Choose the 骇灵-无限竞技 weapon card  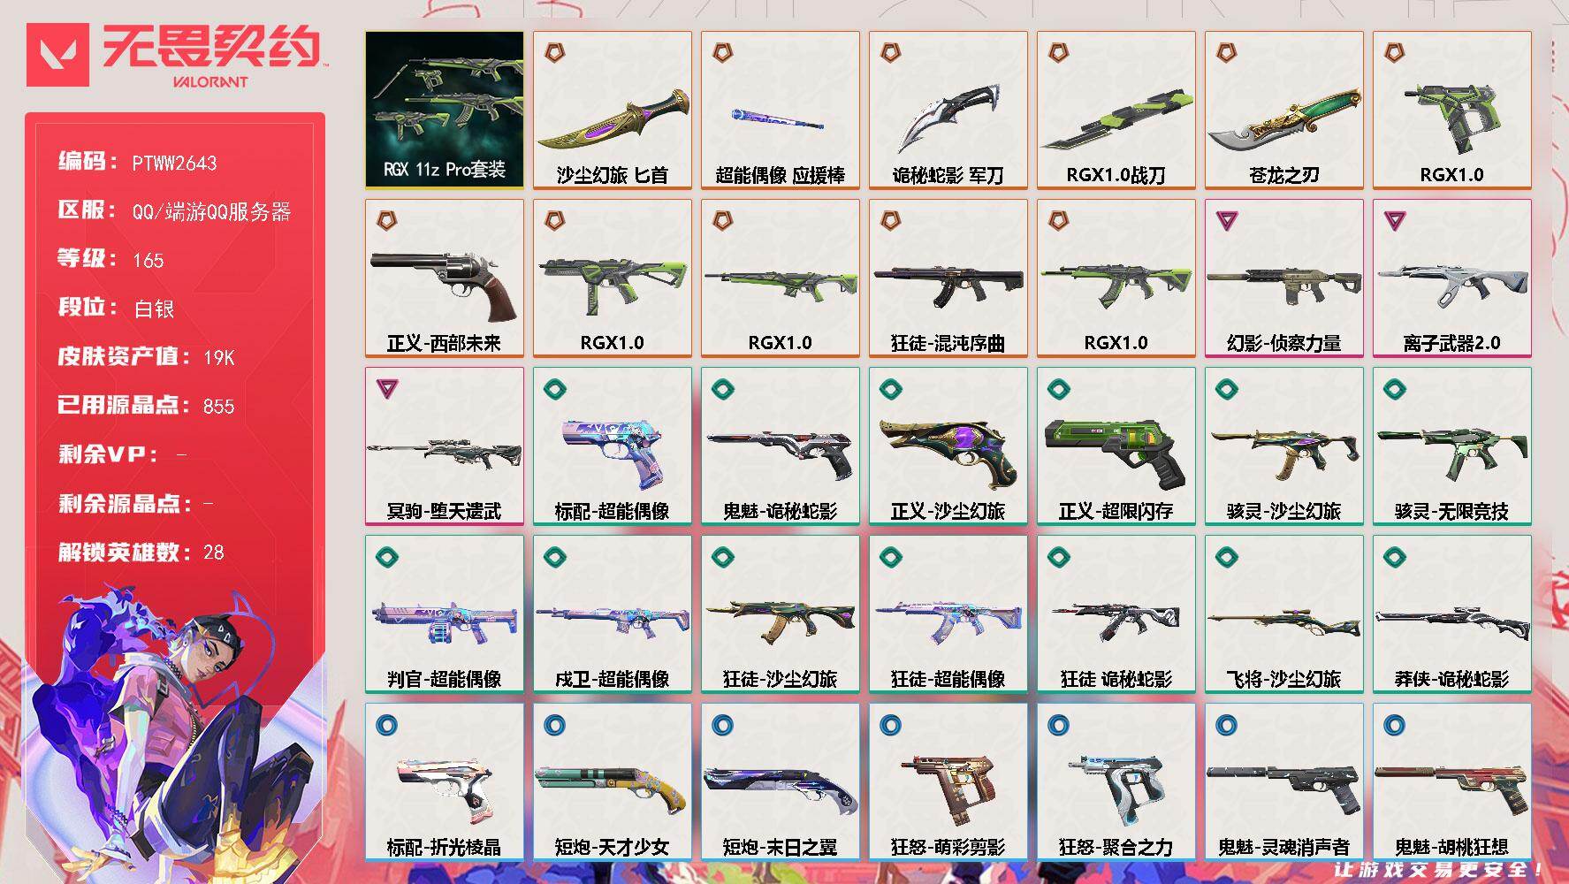point(1452,446)
